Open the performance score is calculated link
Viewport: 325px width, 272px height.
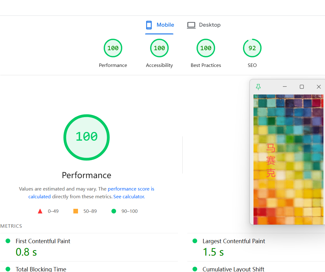pyautogui.click(x=131, y=189)
